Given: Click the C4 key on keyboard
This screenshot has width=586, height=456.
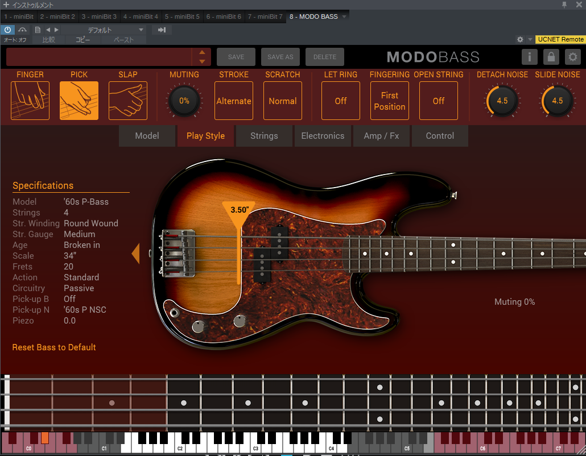Looking at the screenshot, I should [x=331, y=448].
